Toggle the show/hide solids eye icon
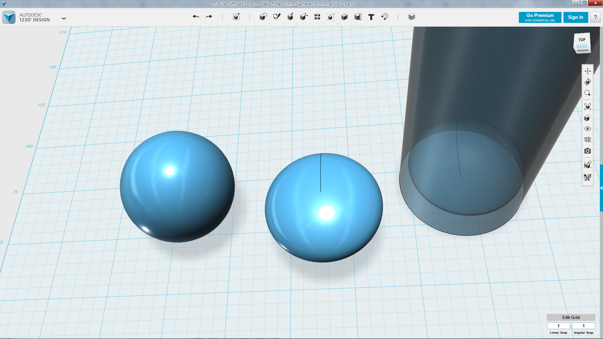603x339 pixels. pos(587,129)
